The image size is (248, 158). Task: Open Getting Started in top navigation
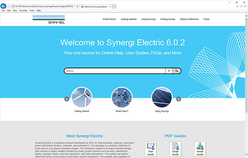pyautogui.click(x=129, y=19)
